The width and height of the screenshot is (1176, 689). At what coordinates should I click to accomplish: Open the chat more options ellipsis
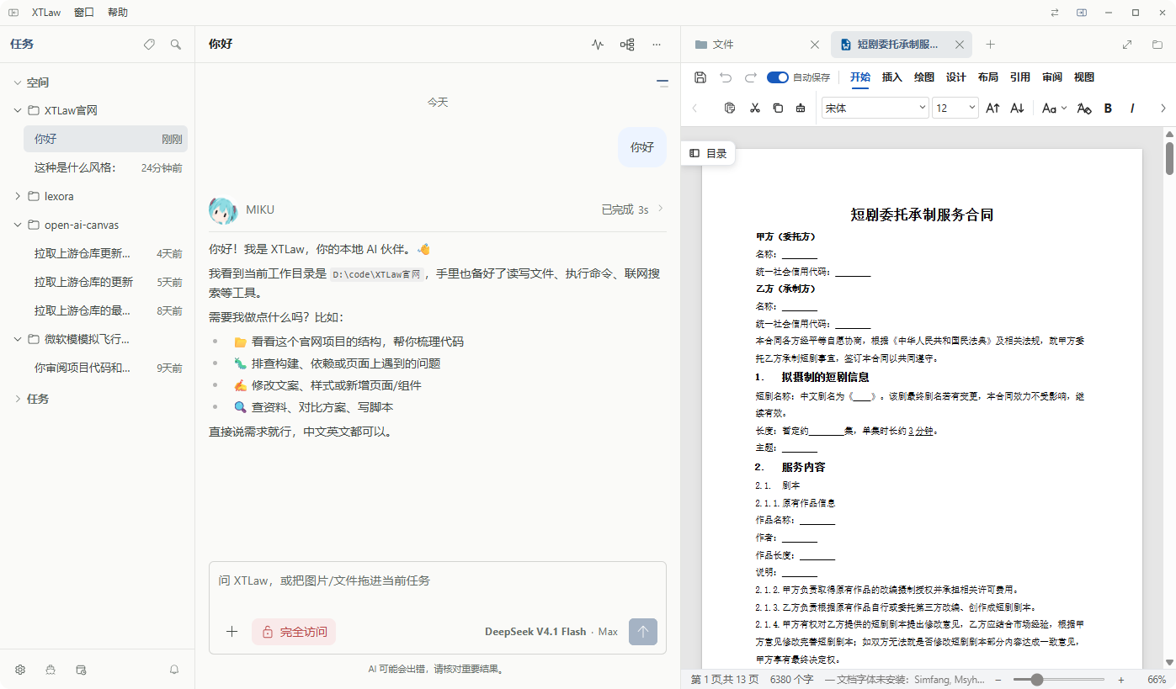(x=657, y=44)
